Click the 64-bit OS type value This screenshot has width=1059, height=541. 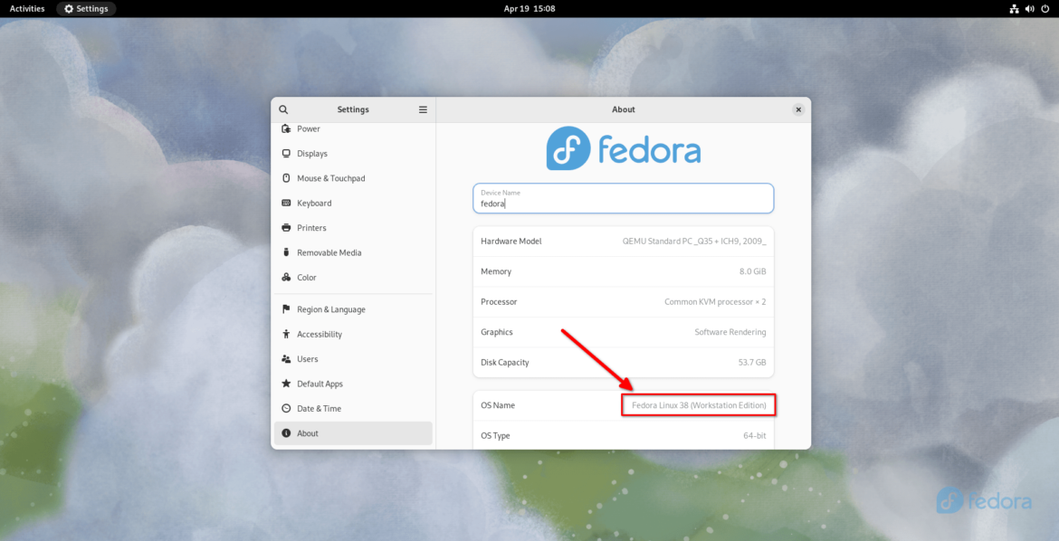pyautogui.click(x=754, y=436)
